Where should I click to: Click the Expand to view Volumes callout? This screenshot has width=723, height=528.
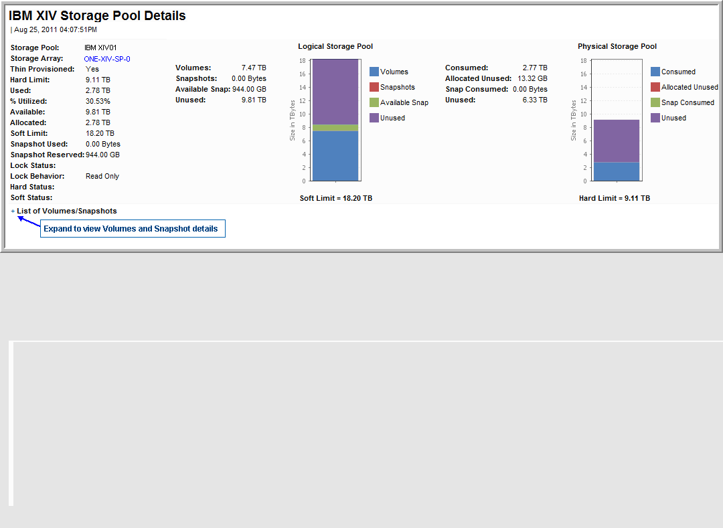pyautogui.click(x=132, y=229)
